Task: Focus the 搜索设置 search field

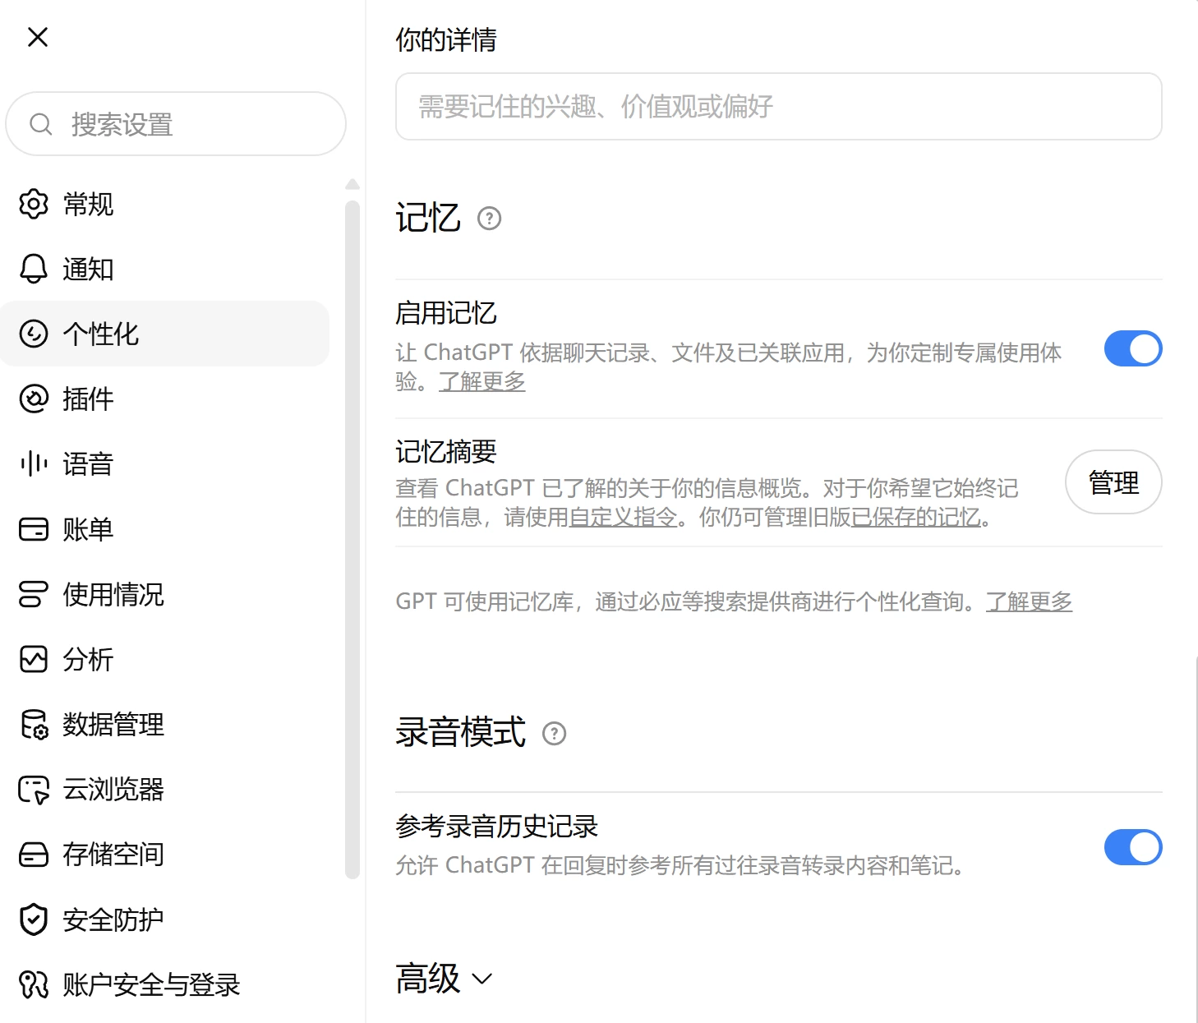Action: [176, 124]
